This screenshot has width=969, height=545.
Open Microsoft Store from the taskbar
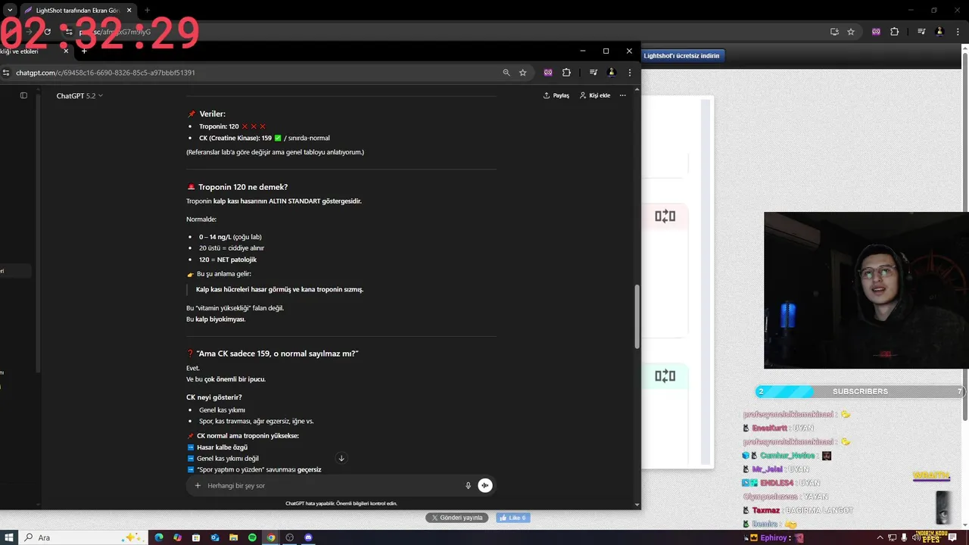click(x=196, y=537)
